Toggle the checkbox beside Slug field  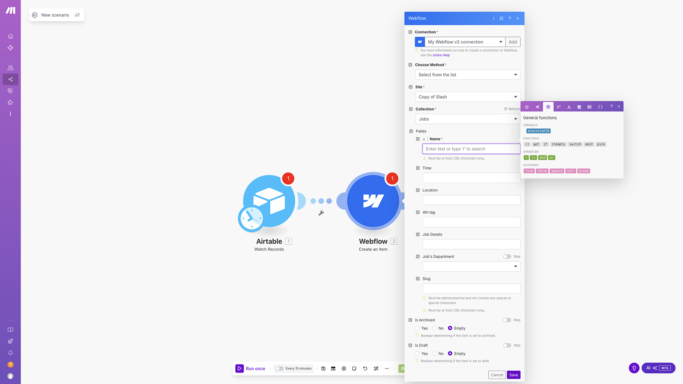click(x=418, y=279)
